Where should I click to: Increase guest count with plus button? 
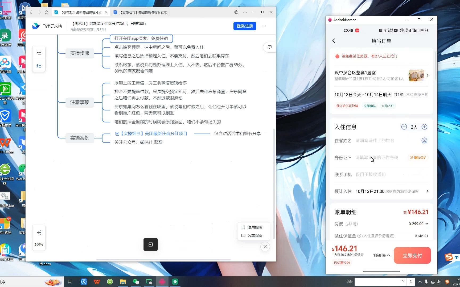tap(425, 127)
